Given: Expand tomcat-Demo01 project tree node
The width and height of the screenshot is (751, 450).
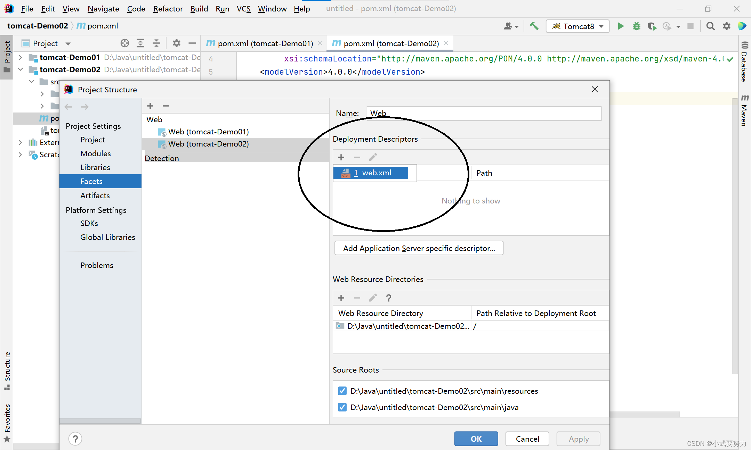Looking at the screenshot, I should pyautogui.click(x=20, y=57).
